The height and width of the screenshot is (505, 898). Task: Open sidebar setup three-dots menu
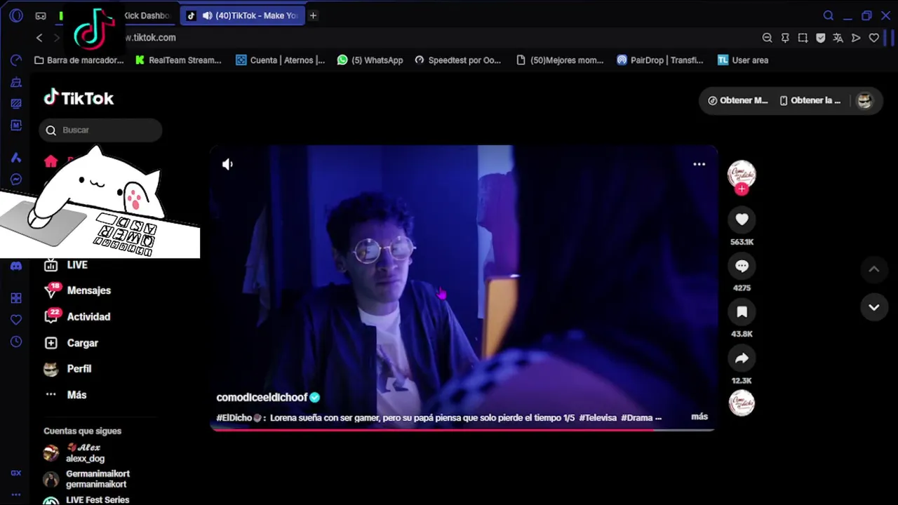16,494
